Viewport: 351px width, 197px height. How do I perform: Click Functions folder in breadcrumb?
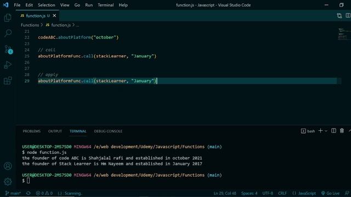point(30,25)
